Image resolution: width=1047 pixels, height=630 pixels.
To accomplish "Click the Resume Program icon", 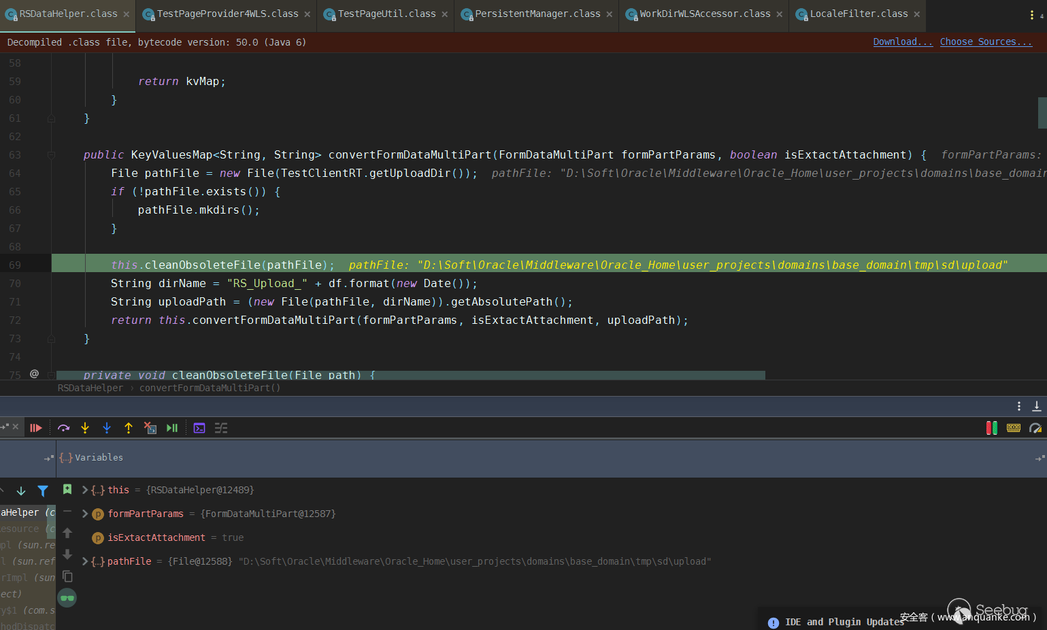I will tap(36, 428).
